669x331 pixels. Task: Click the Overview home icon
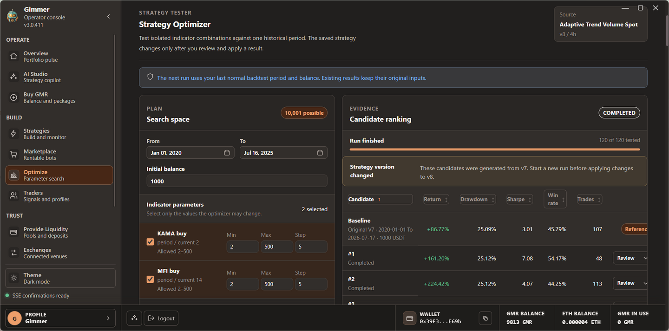(x=14, y=56)
